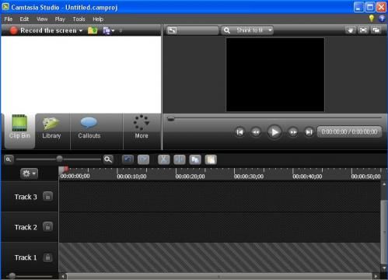The image size is (388, 280).
Task: Open the Record the screen dropdown arrow
Action: 81,31
